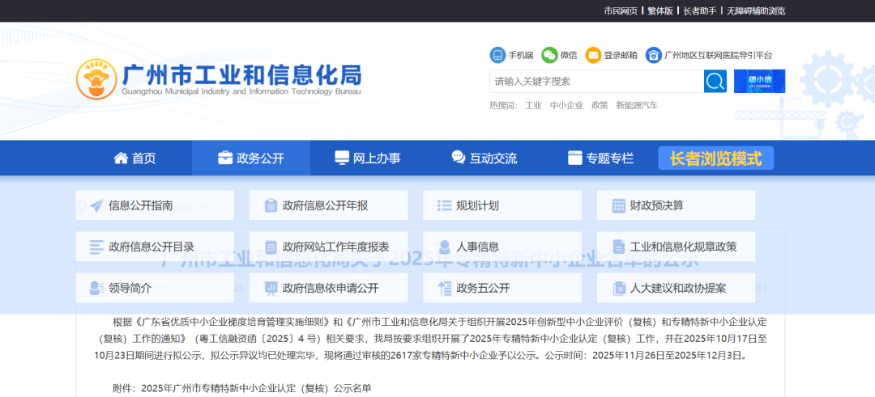The height and width of the screenshot is (397, 875).
Task: Open the 政务公开 navigation tab
Action: tap(251, 158)
